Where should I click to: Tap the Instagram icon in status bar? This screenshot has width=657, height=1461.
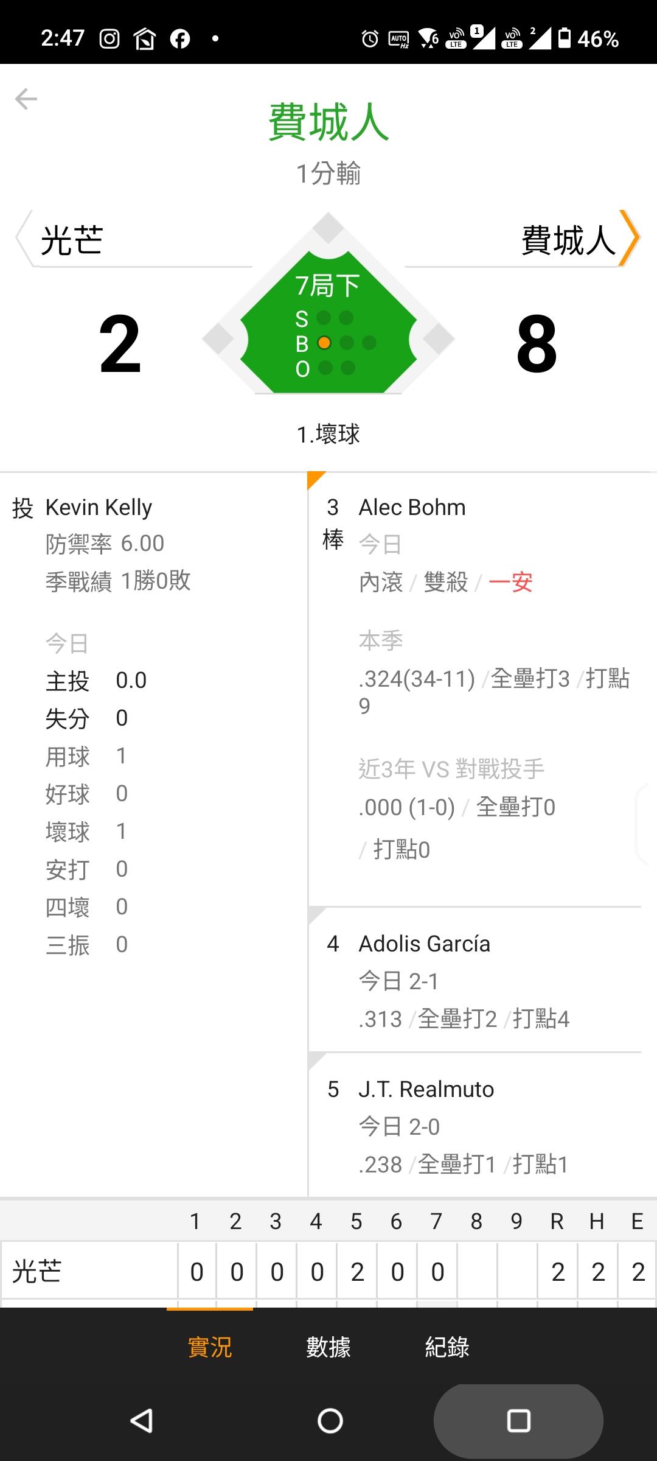(x=109, y=39)
